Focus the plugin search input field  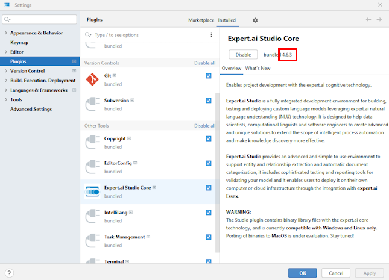tap(148, 35)
